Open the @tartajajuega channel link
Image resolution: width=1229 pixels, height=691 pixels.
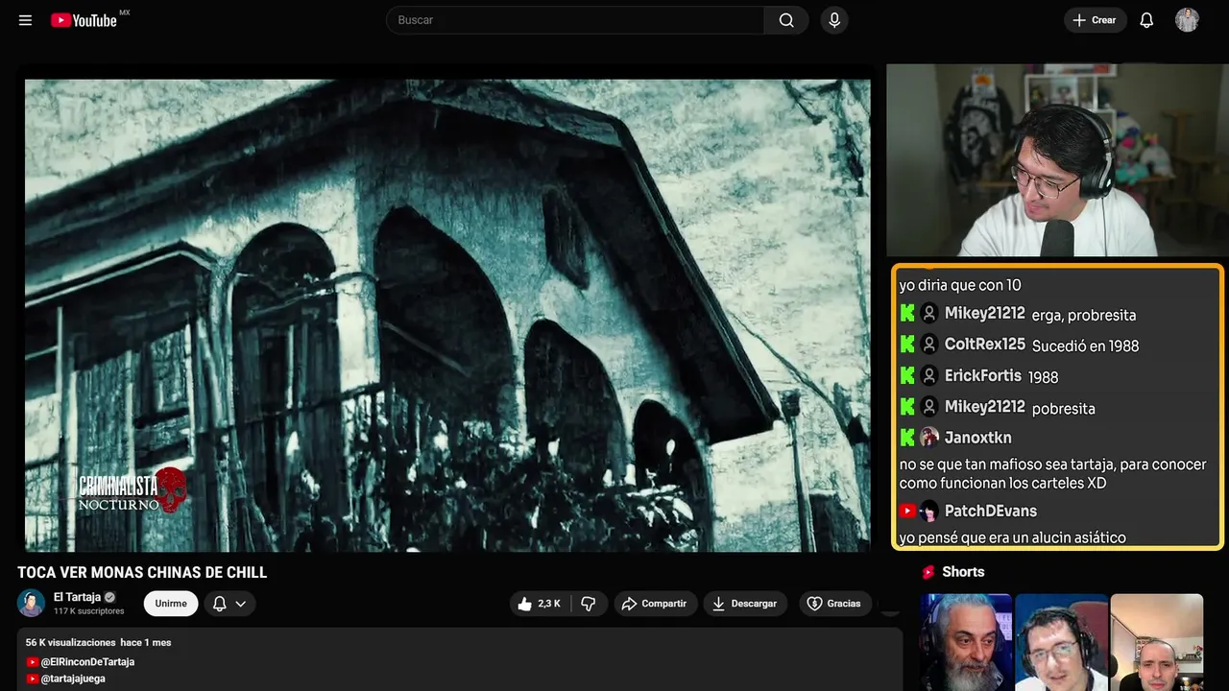[73, 679]
